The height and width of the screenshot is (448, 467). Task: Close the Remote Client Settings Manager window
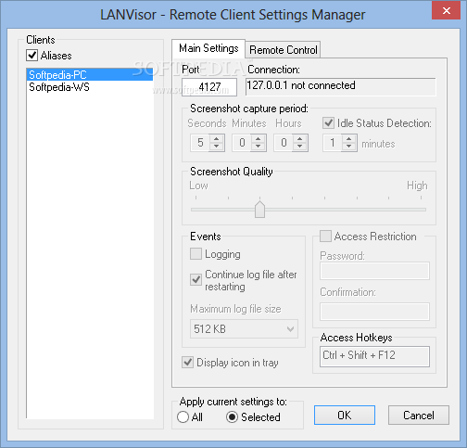point(447,11)
